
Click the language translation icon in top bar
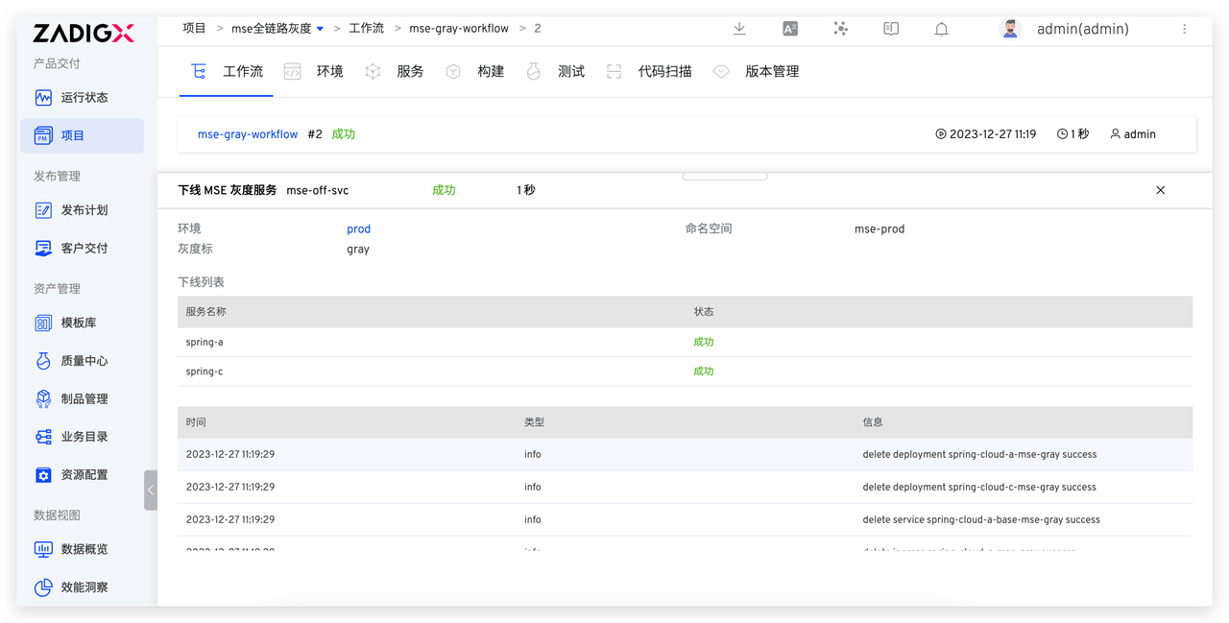(x=789, y=29)
